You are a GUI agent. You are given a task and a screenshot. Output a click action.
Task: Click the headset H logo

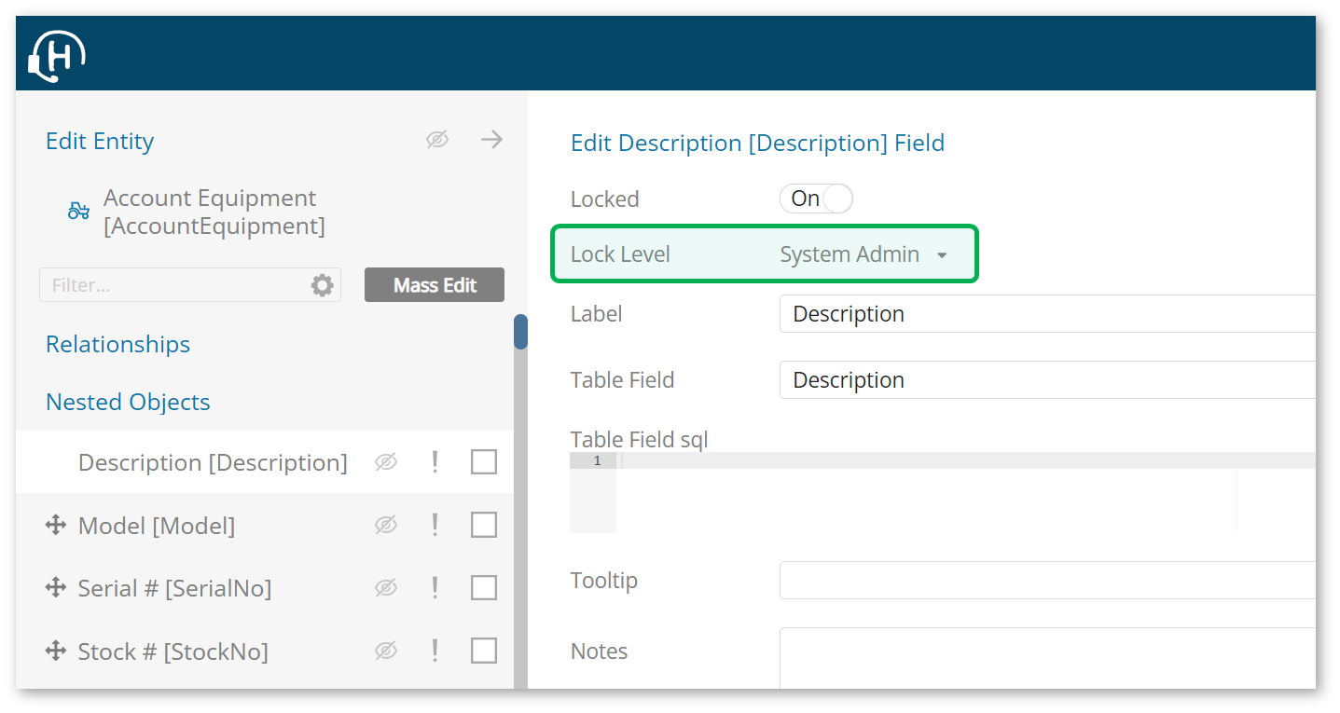pos(57,55)
